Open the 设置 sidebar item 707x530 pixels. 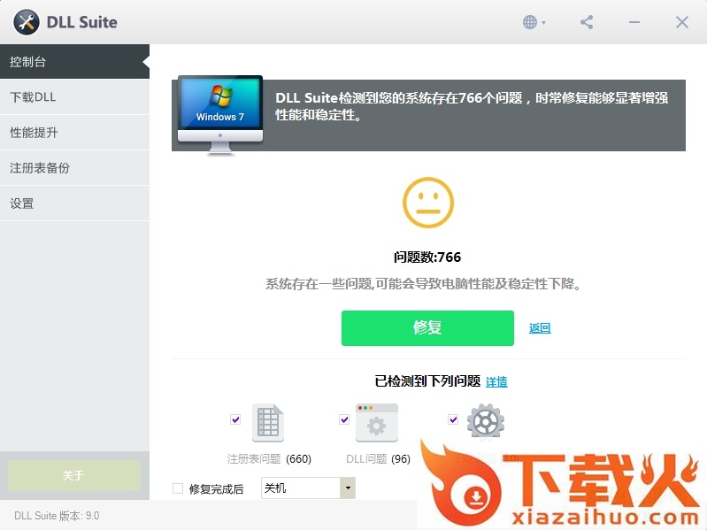(75, 204)
